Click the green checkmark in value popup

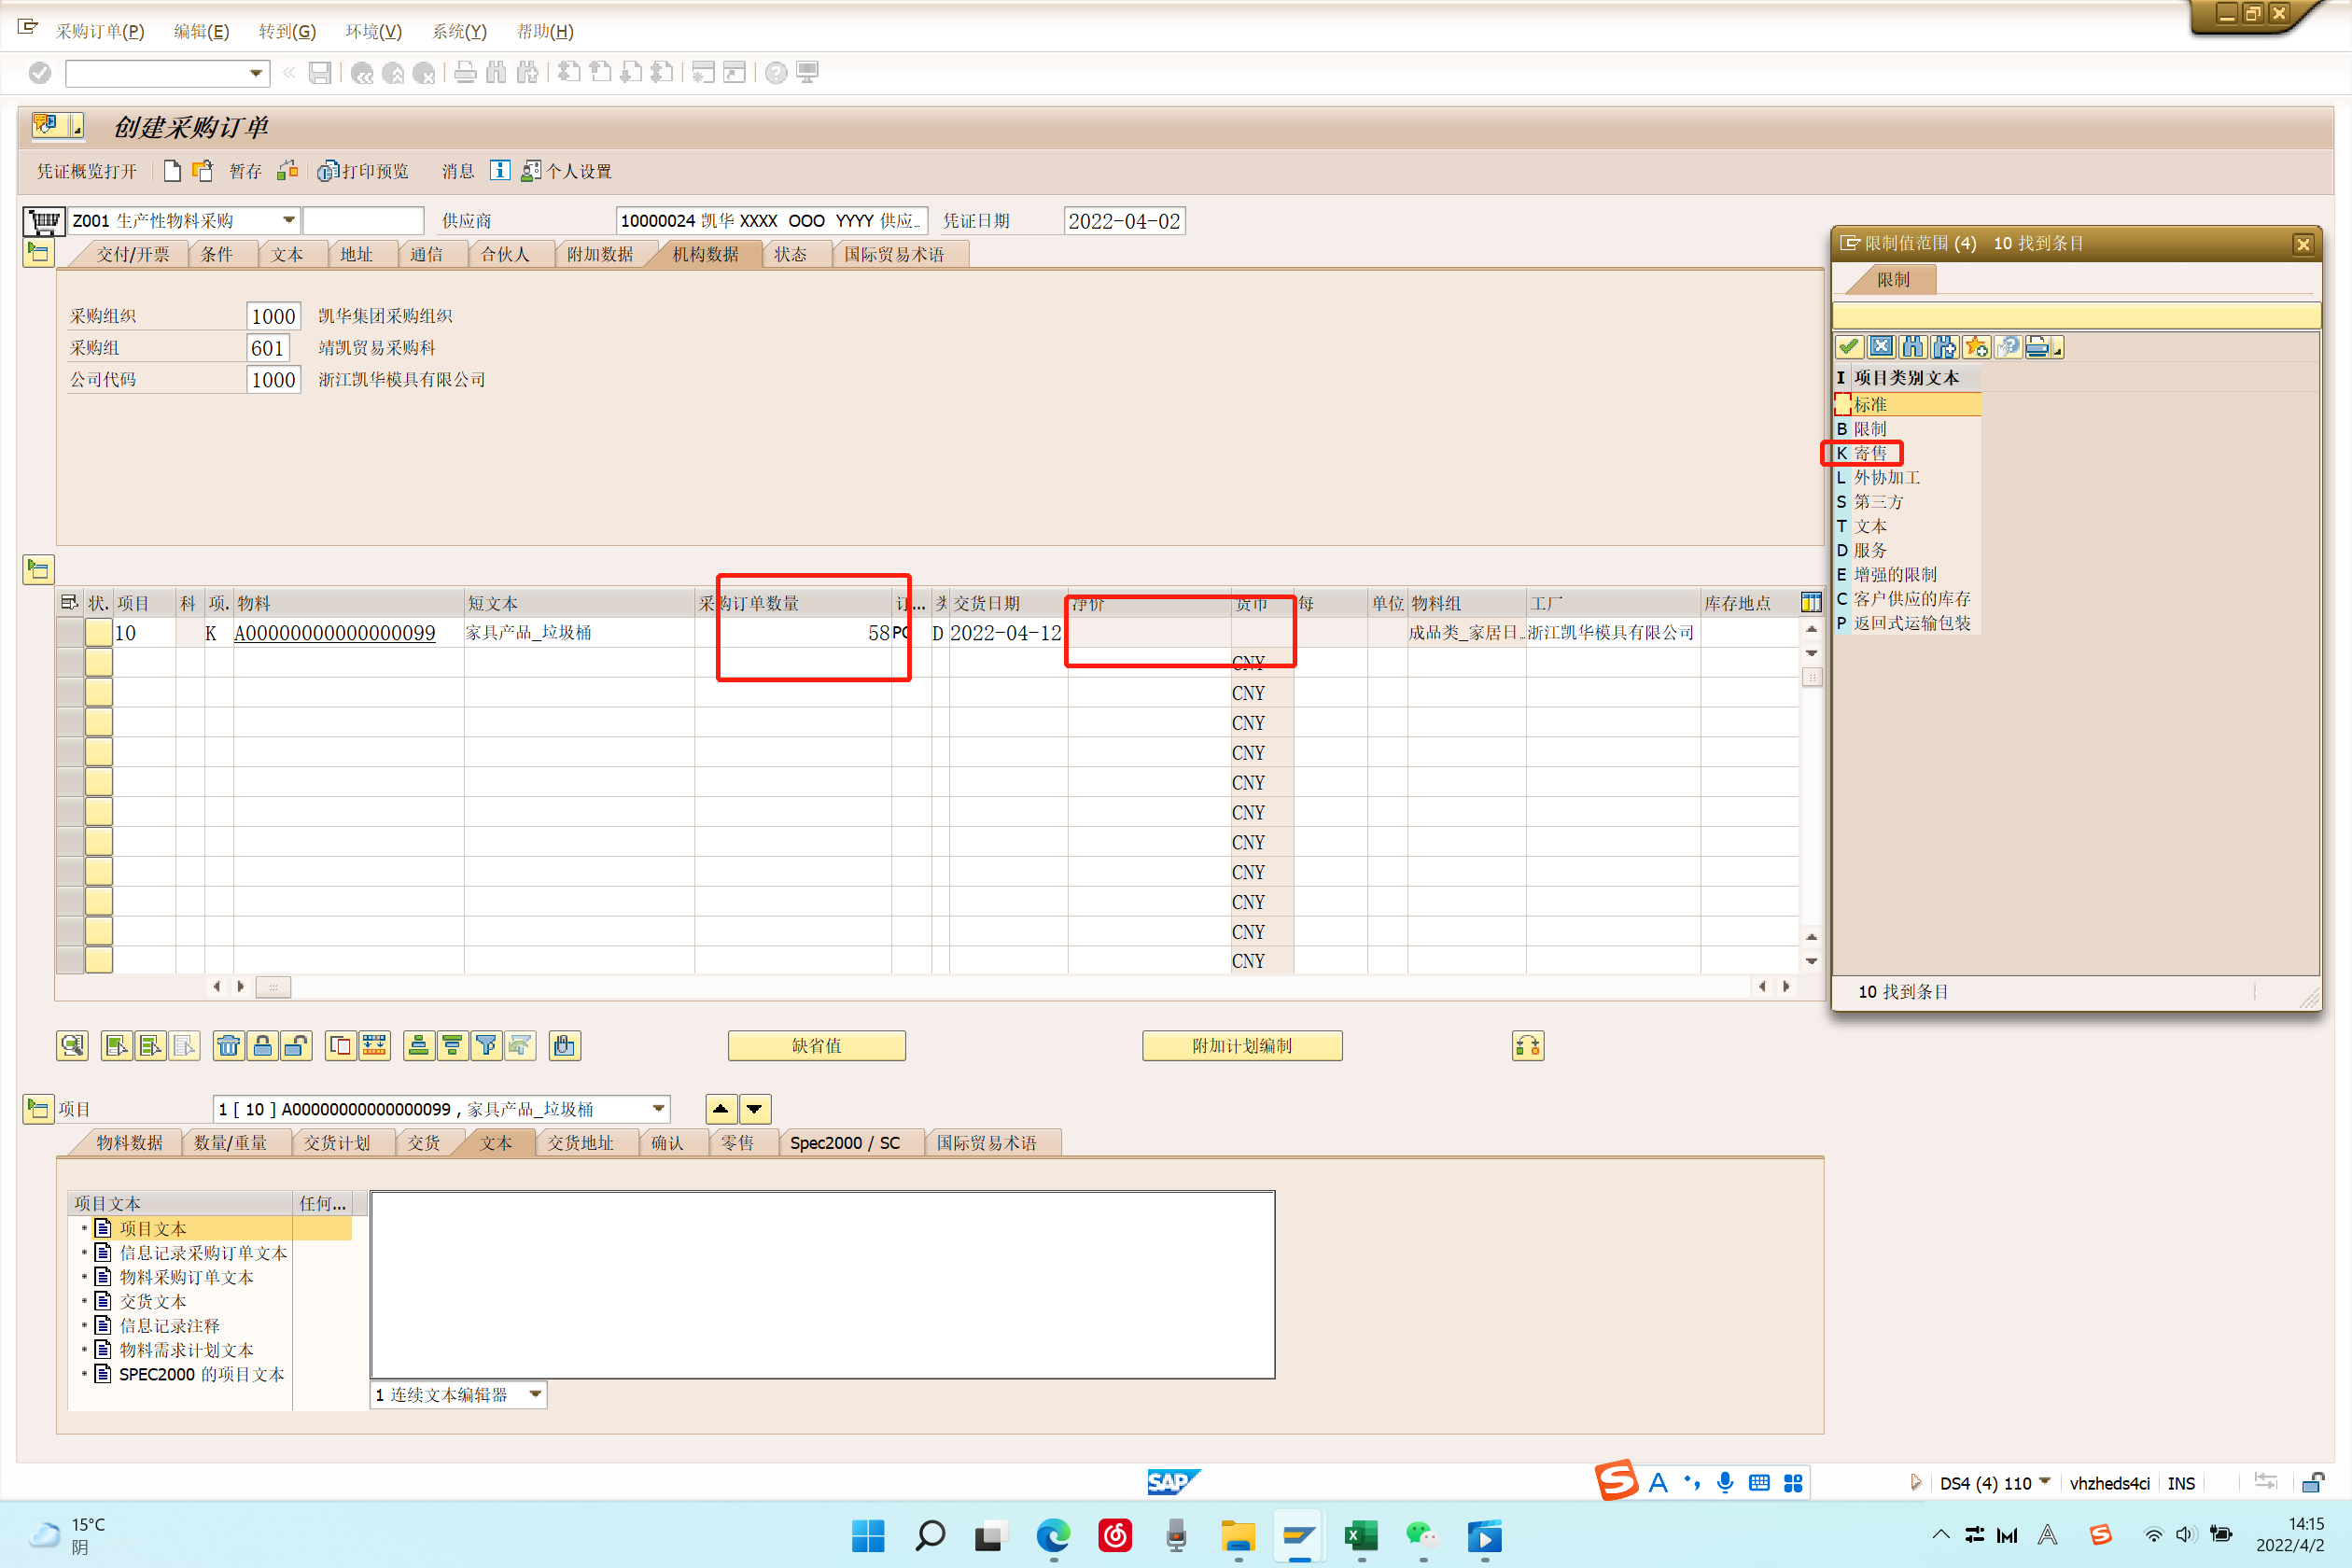point(1849,347)
